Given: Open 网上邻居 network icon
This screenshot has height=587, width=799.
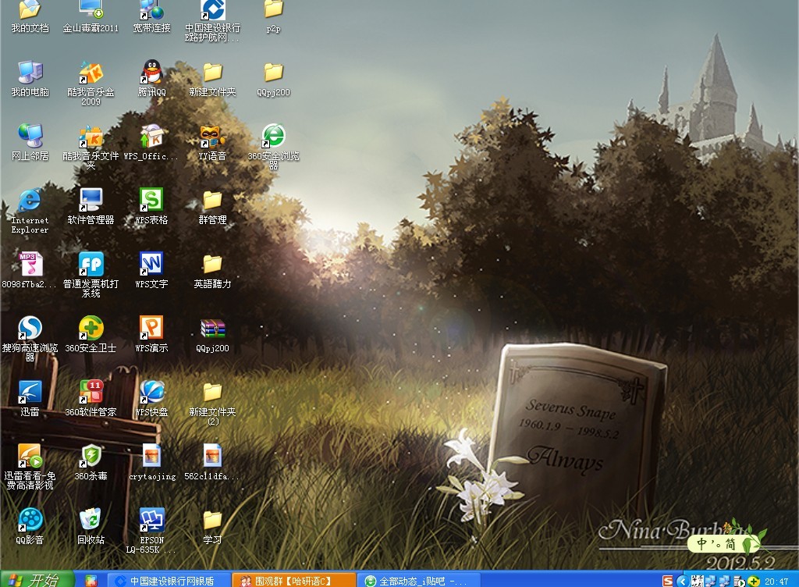Looking at the screenshot, I should [30, 143].
